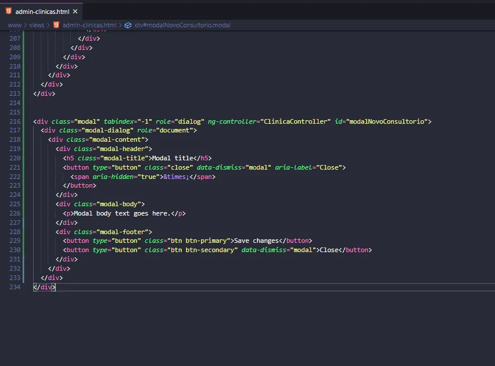Open the admin-clinicas.html breadcrumb segment
The height and width of the screenshot is (366, 495).
(89, 25)
